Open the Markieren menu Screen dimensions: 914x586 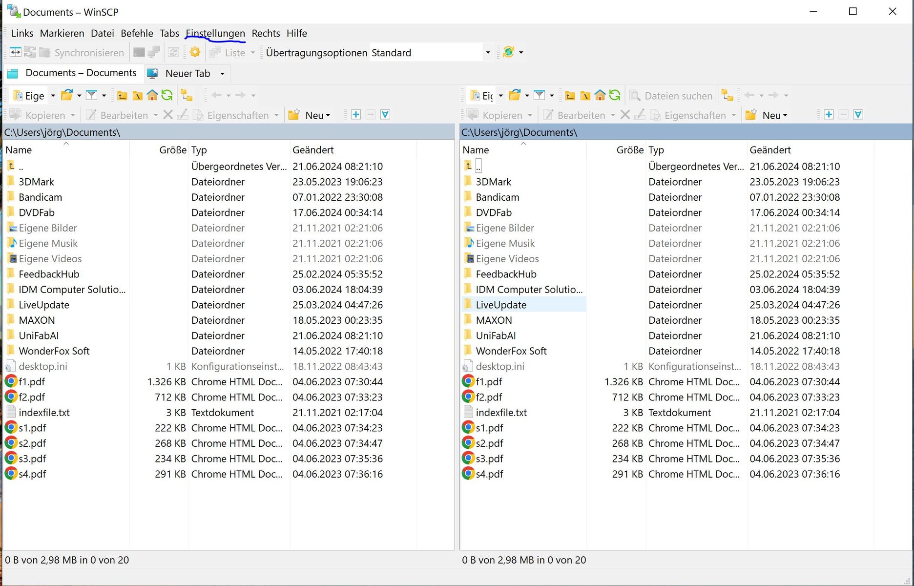pyautogui.click(x=62, y=33)
